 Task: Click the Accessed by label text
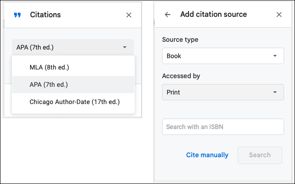pos(181,76)
